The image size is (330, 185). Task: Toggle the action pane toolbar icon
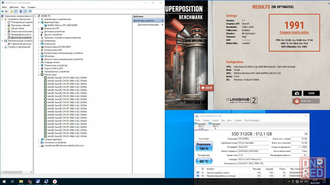[x=25, y=11]
